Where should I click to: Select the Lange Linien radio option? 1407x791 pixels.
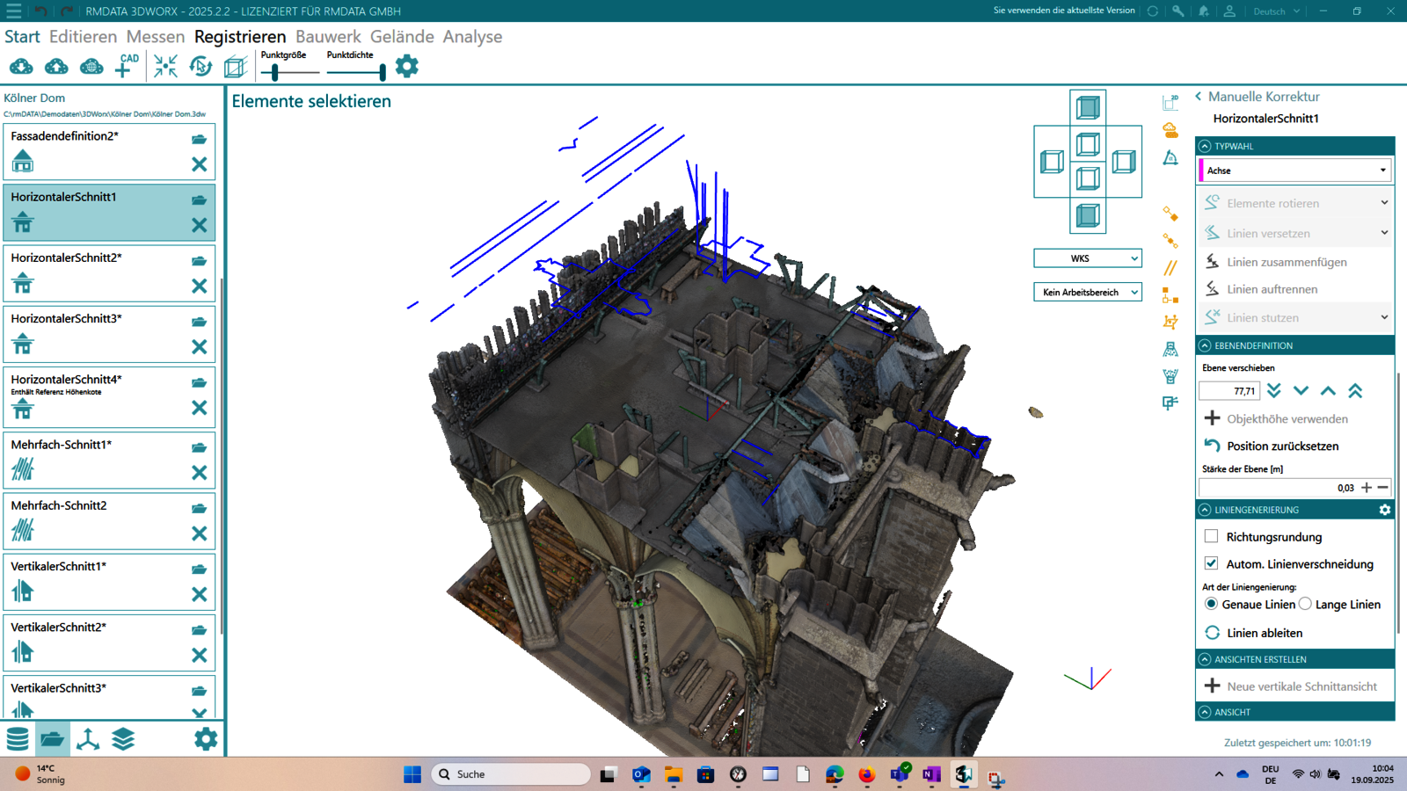click(x=1306, y=604)
